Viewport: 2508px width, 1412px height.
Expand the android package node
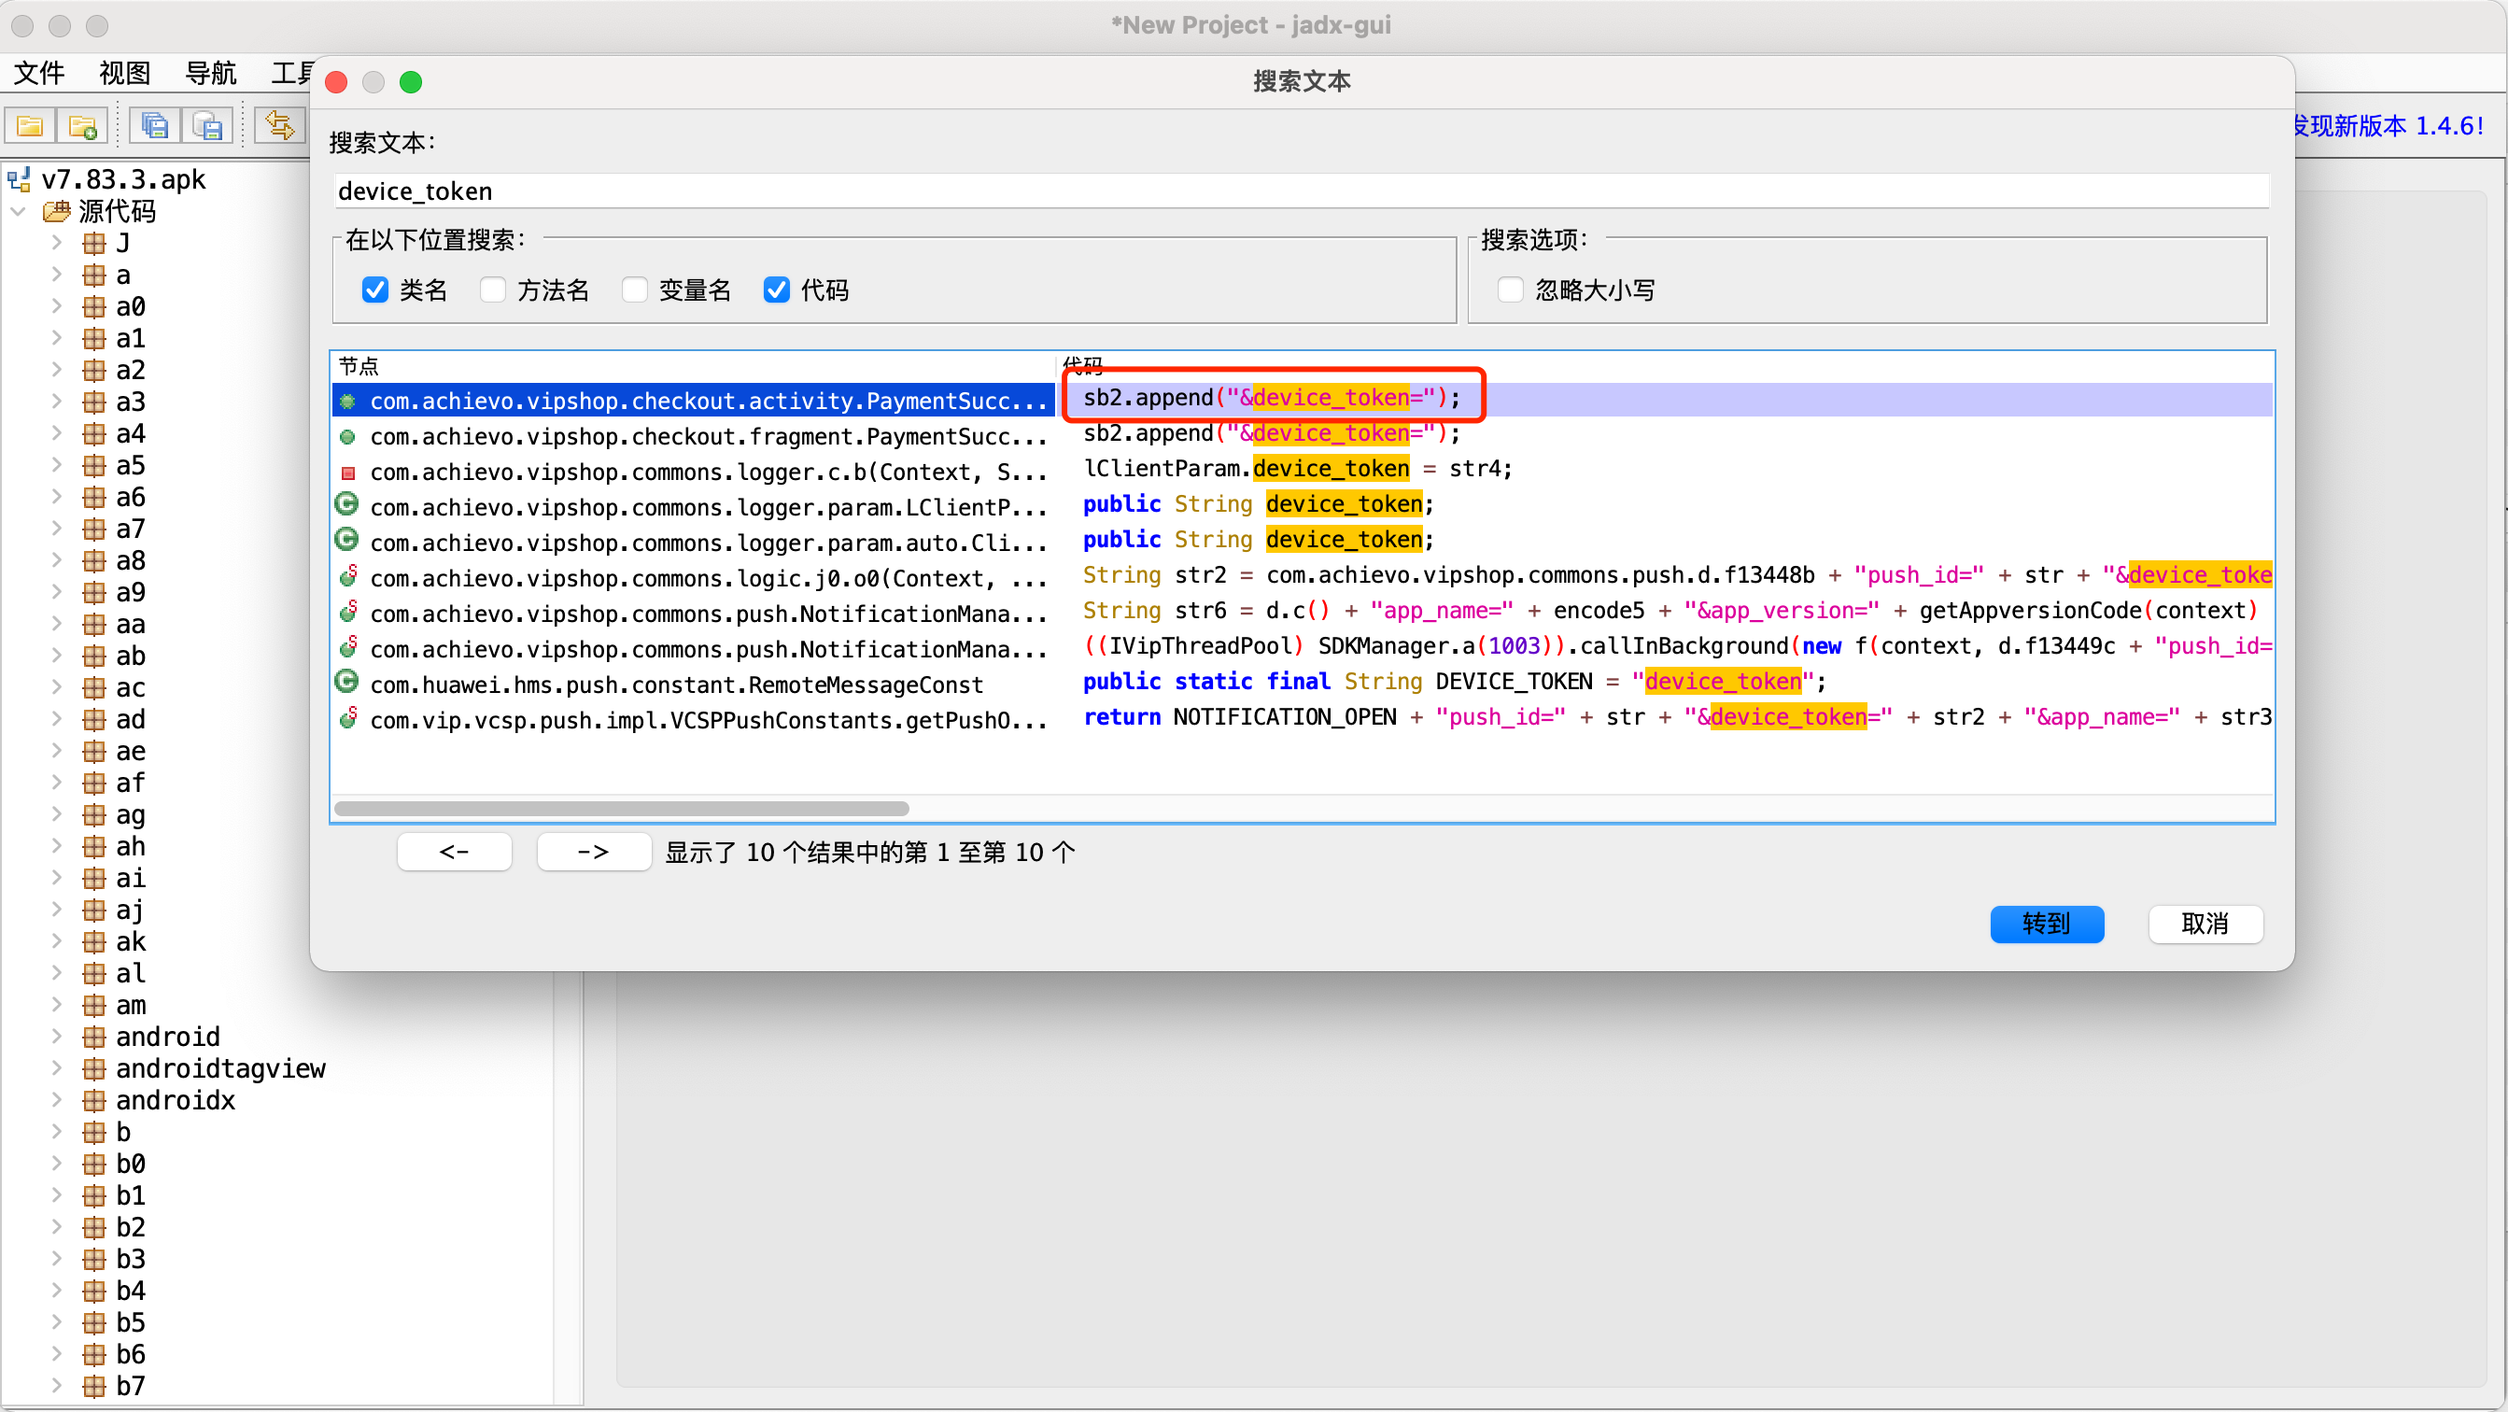tap(56, 1038)
